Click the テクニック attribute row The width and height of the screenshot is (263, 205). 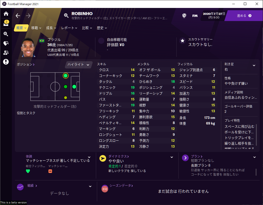[x=117, y=87]
